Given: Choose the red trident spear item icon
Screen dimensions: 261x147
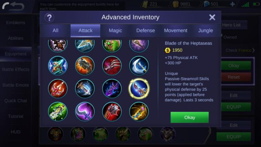Looking at the screenshot, I should pos(58,89).
